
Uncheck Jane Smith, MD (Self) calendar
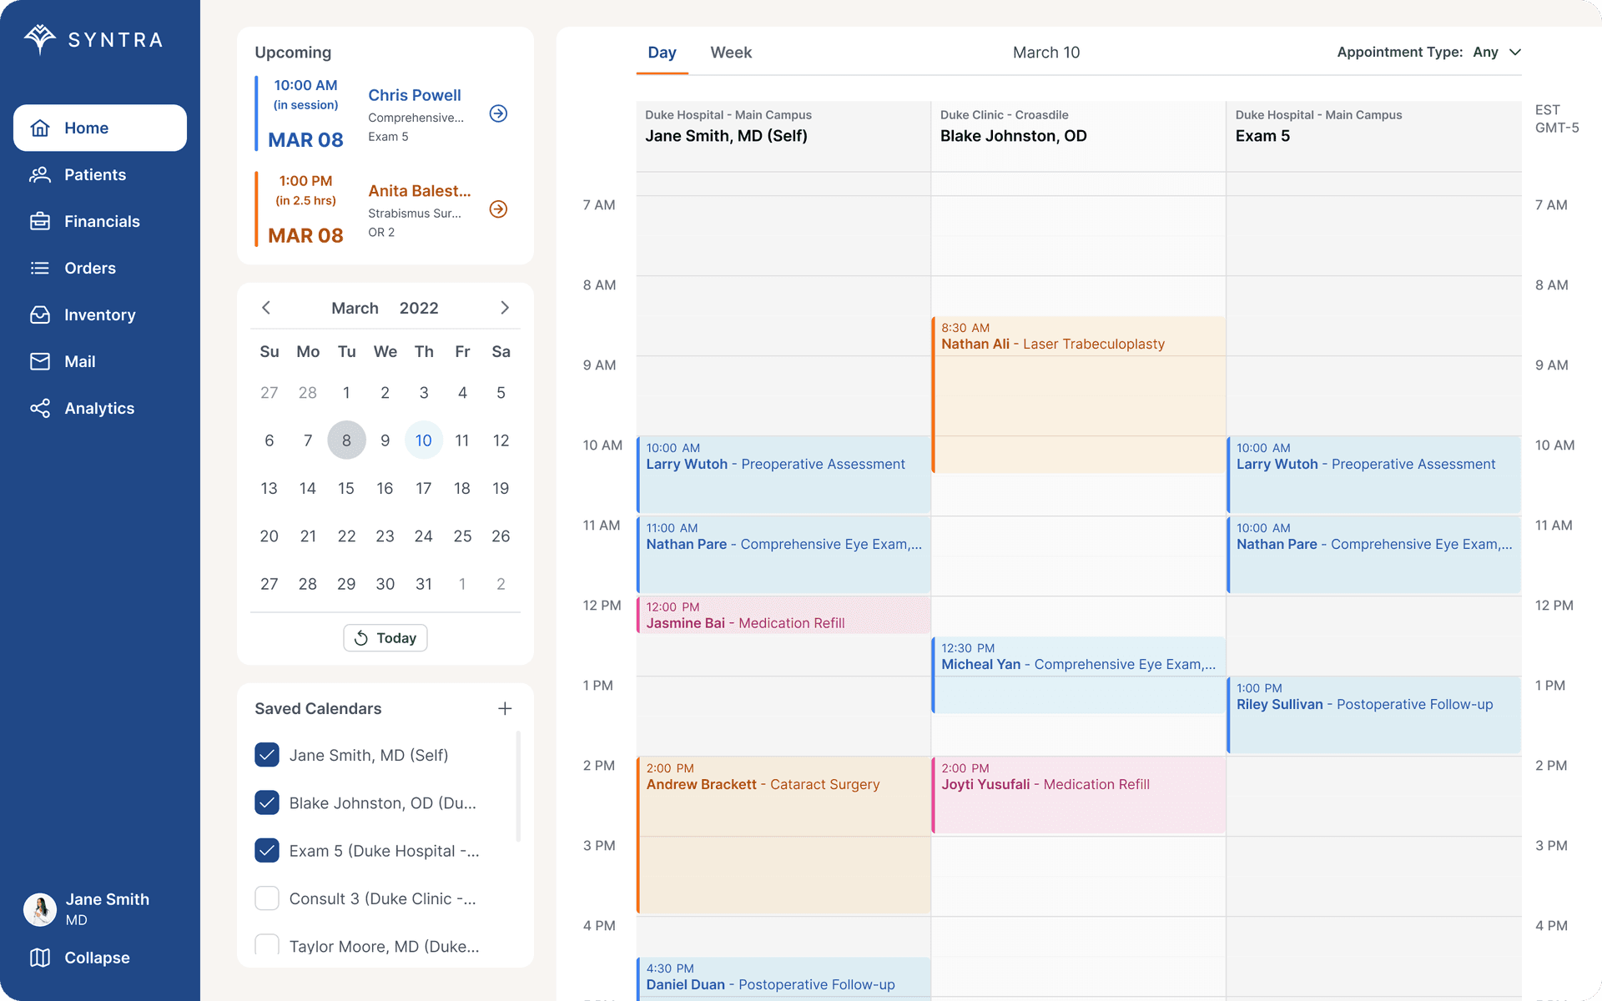pos(267,755)
